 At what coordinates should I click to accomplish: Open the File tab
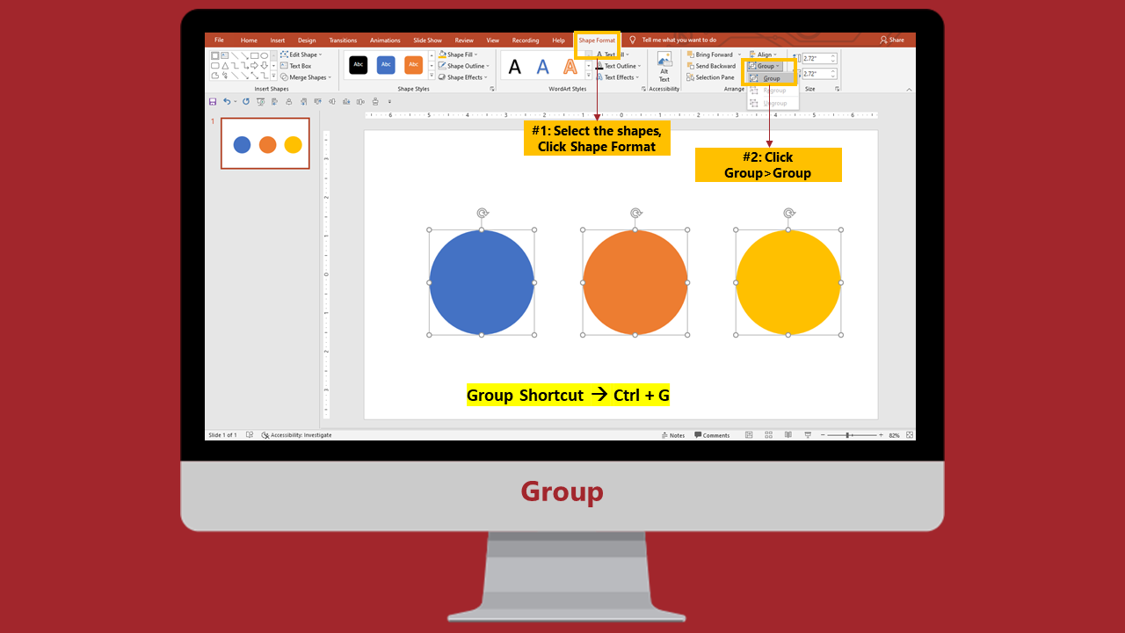tap(219, 40)
